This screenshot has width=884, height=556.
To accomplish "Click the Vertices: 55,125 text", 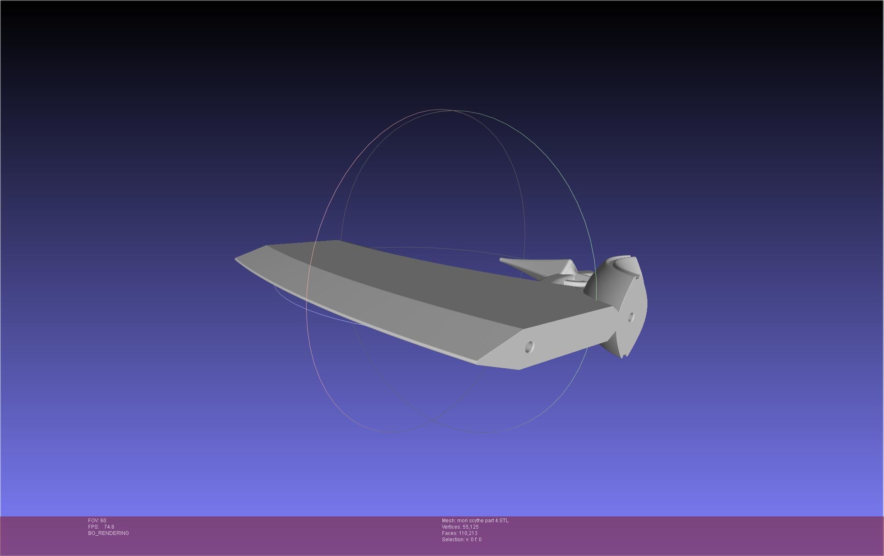I will pyautogui.click(x=460, y=527).
